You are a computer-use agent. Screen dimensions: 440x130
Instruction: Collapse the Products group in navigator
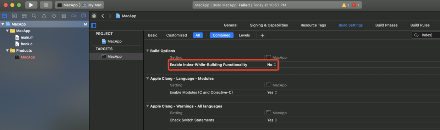7,50
